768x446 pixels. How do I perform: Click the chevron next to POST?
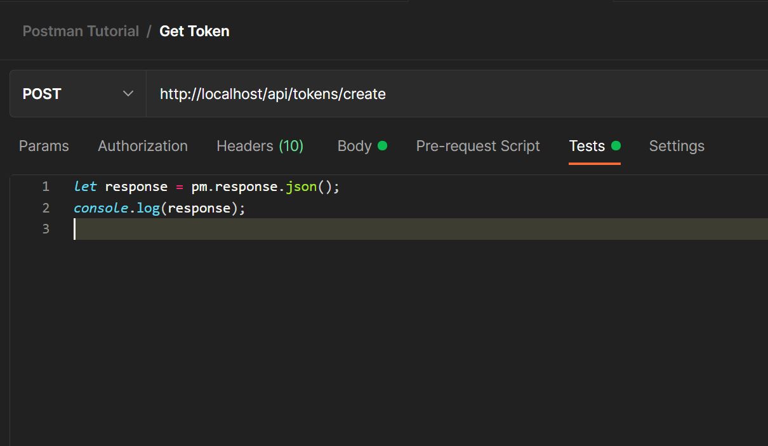(128, 93)
